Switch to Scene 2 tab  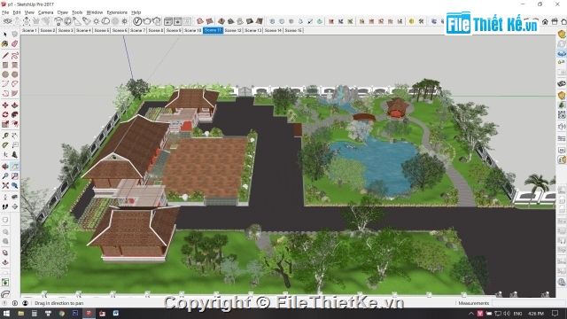coord(47,30)
